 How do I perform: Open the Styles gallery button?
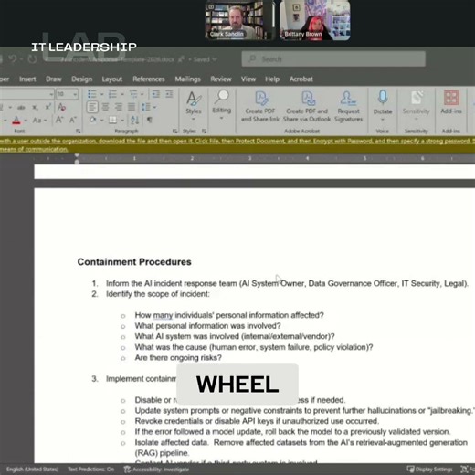[194, 105]
